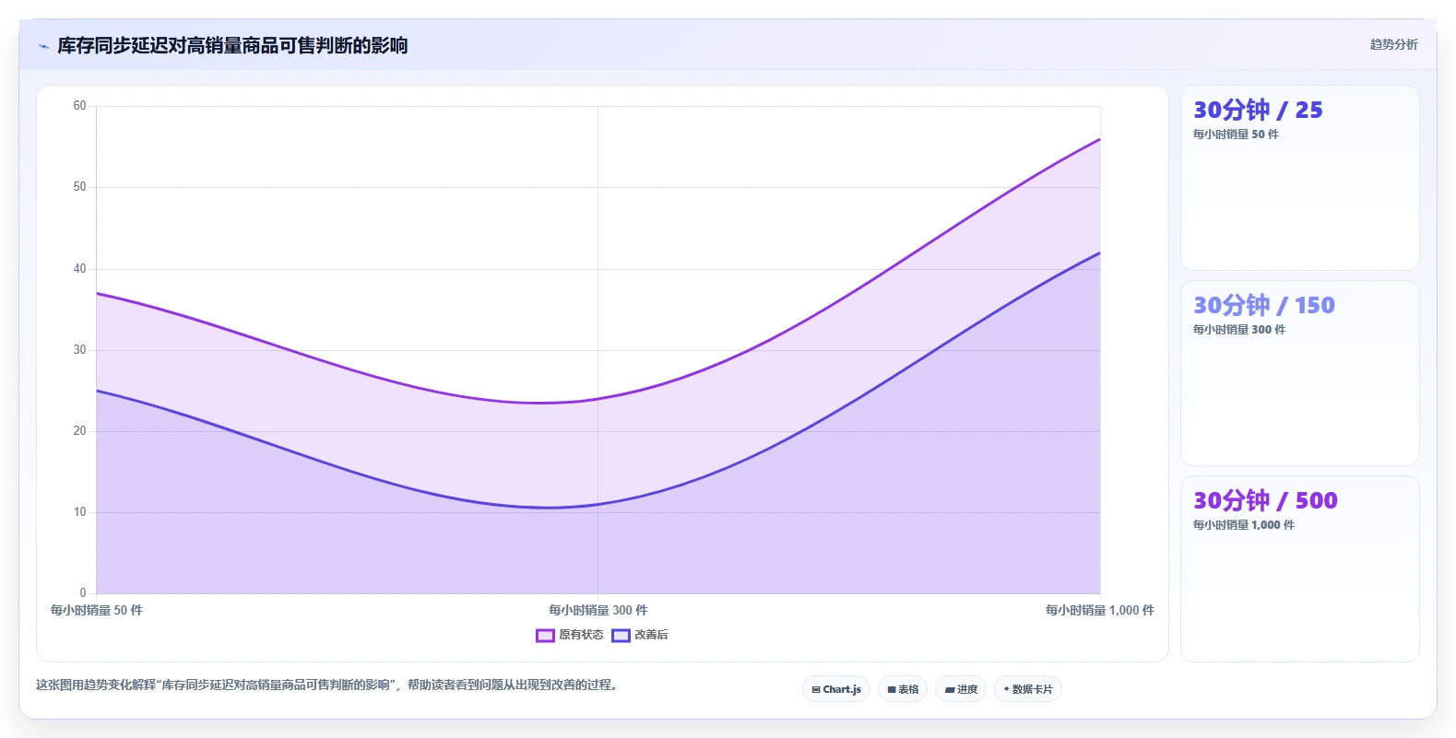Click the icon inside the 进度 chip
The image size is (1456, 738).
[x=950, y=689]
